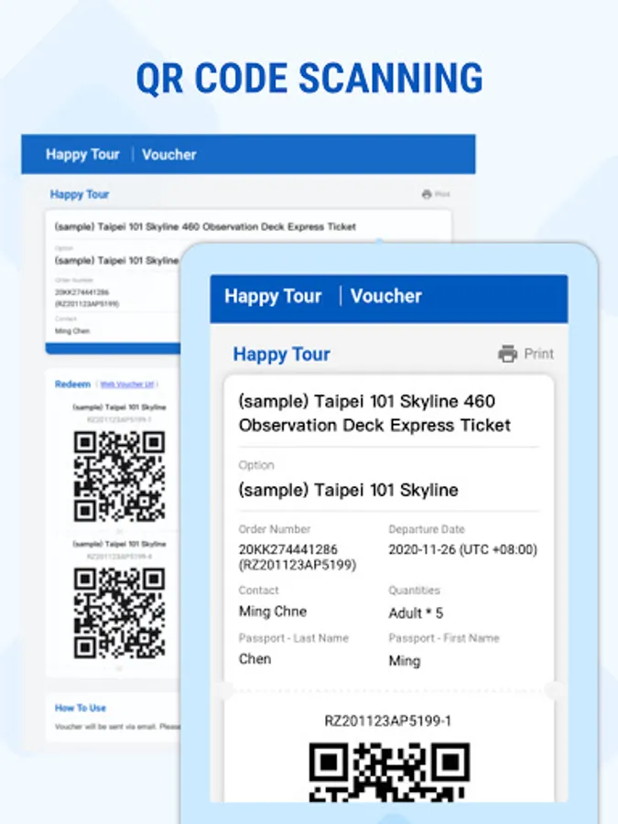Click the Order Number label in front voucher
This screenshot has width=618, height=824.
pyautogui.click(x=275, y=529)
